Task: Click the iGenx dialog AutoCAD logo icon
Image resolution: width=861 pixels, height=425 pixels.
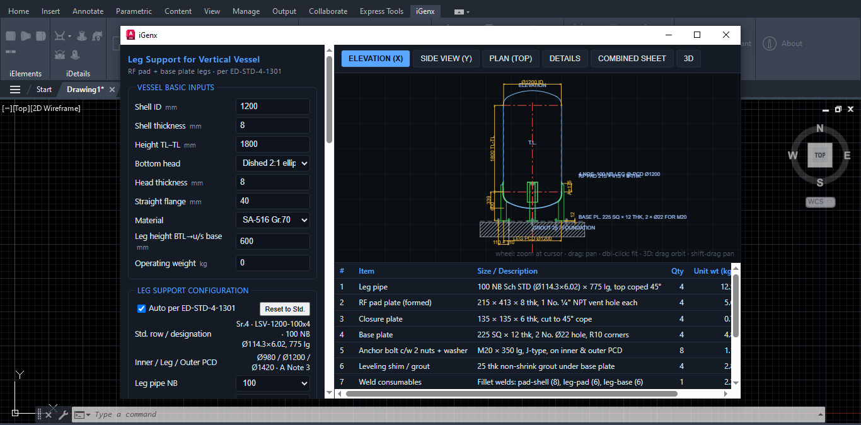Action: [x=130, y=35]
